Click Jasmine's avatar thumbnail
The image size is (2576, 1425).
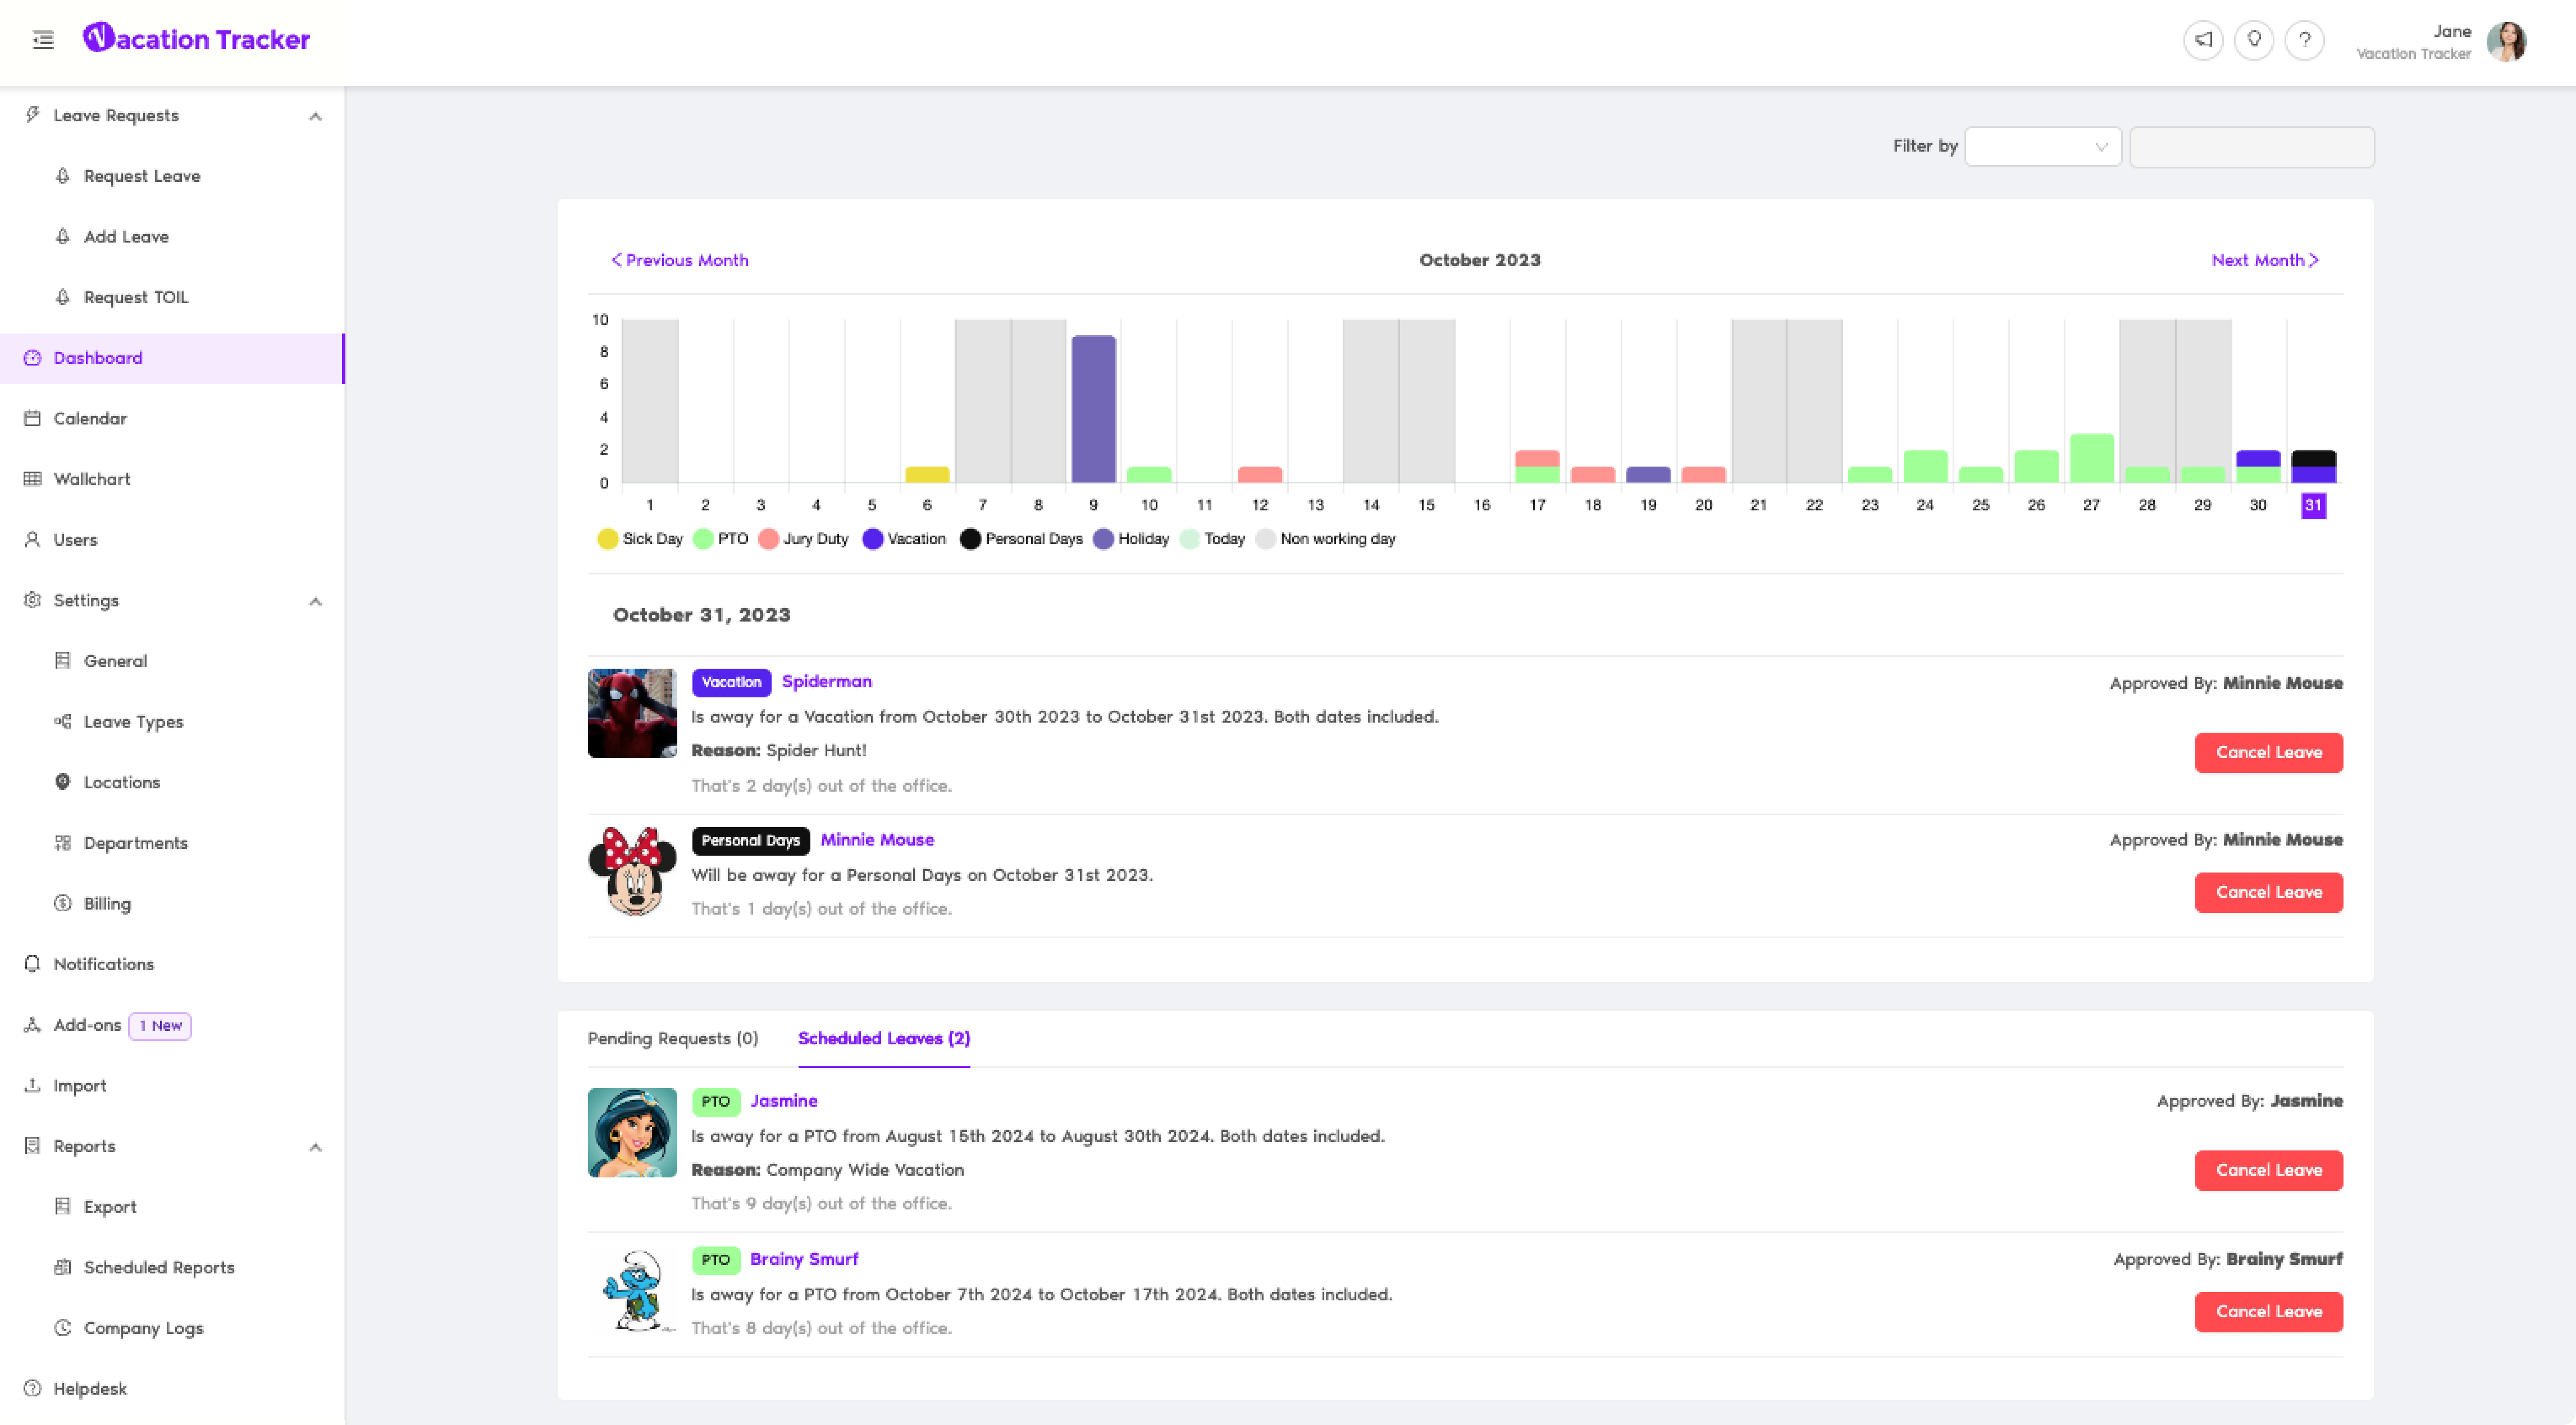click(632, 1133)
